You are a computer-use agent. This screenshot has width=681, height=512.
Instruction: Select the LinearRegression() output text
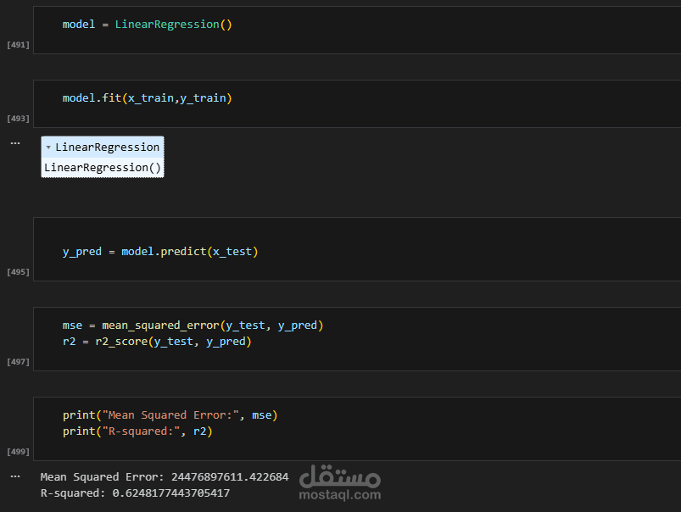pos(103,168)
